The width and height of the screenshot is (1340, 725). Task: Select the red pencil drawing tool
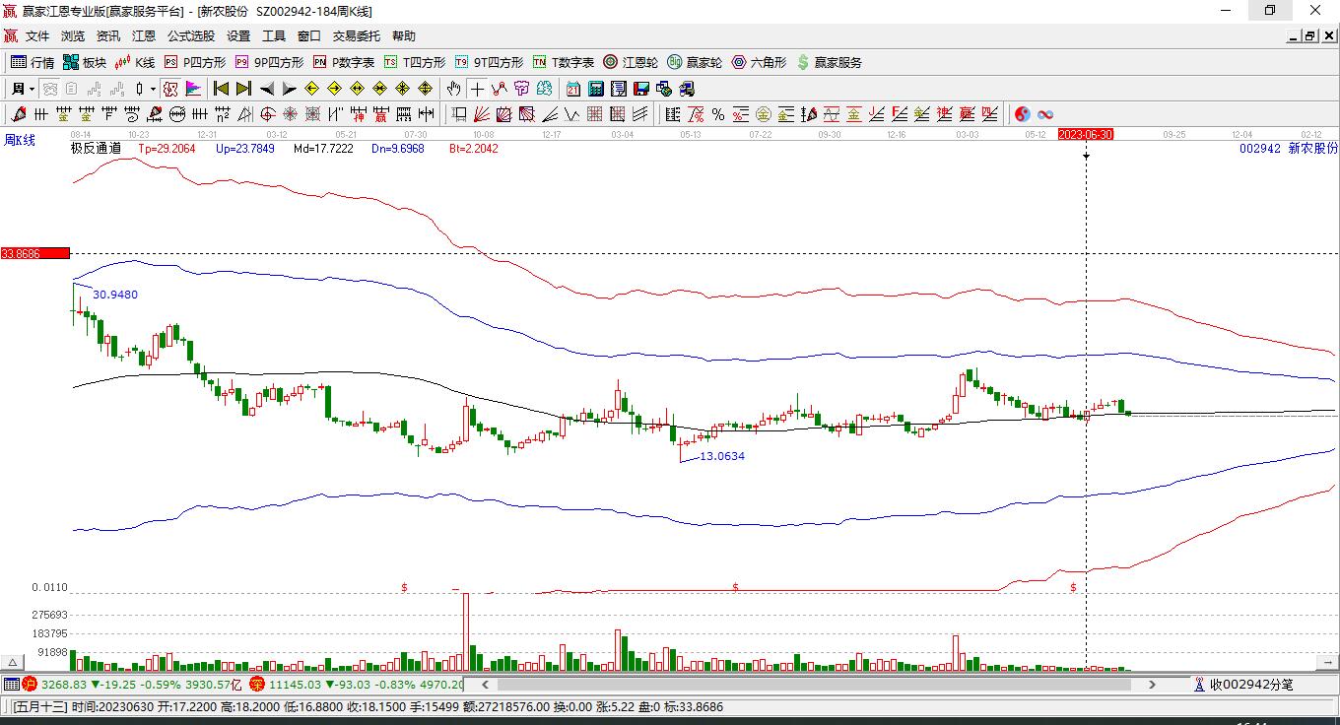(18, 114)
